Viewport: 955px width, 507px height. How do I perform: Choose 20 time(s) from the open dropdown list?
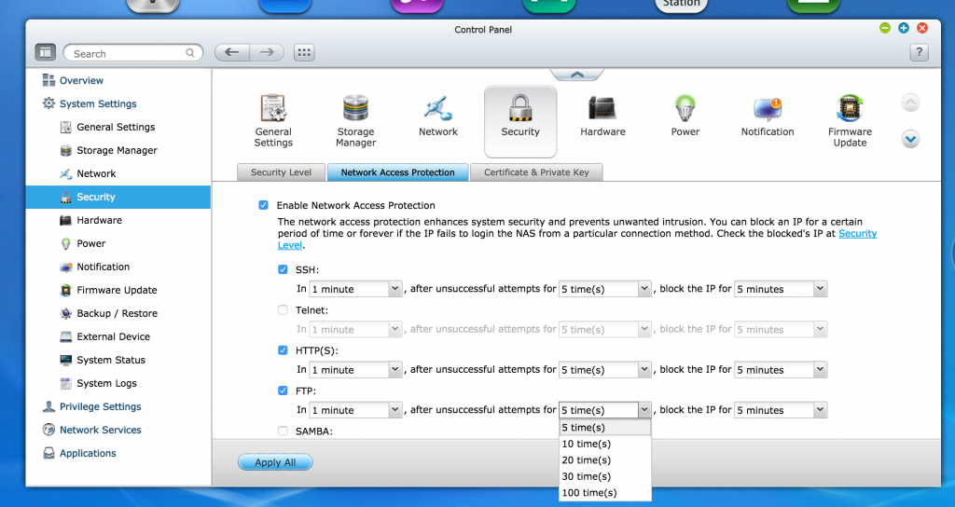(x=587, y=460)
